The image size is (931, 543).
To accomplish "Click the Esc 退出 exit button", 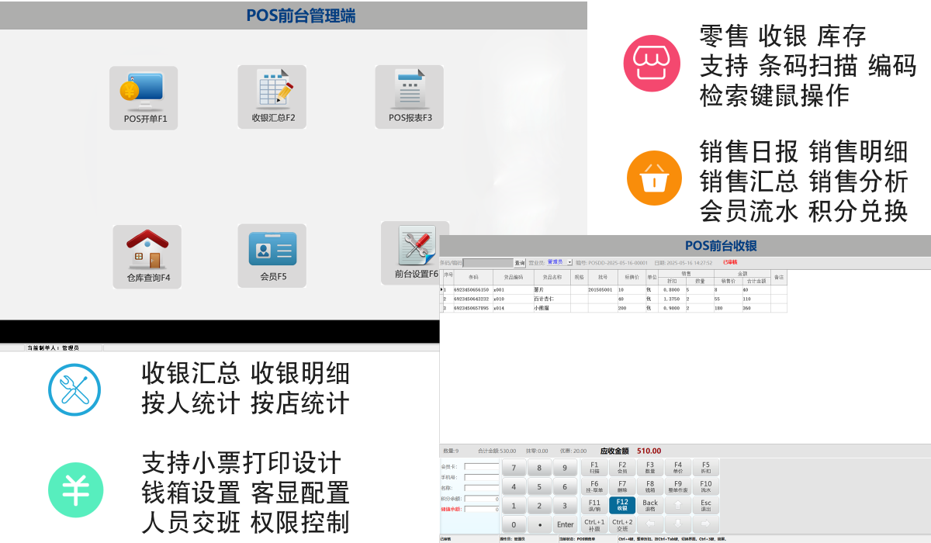I will (705, 505).
